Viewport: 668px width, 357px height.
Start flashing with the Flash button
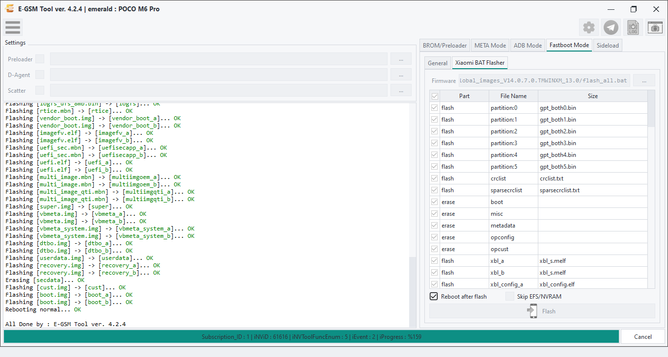click(x=542, y=311)
